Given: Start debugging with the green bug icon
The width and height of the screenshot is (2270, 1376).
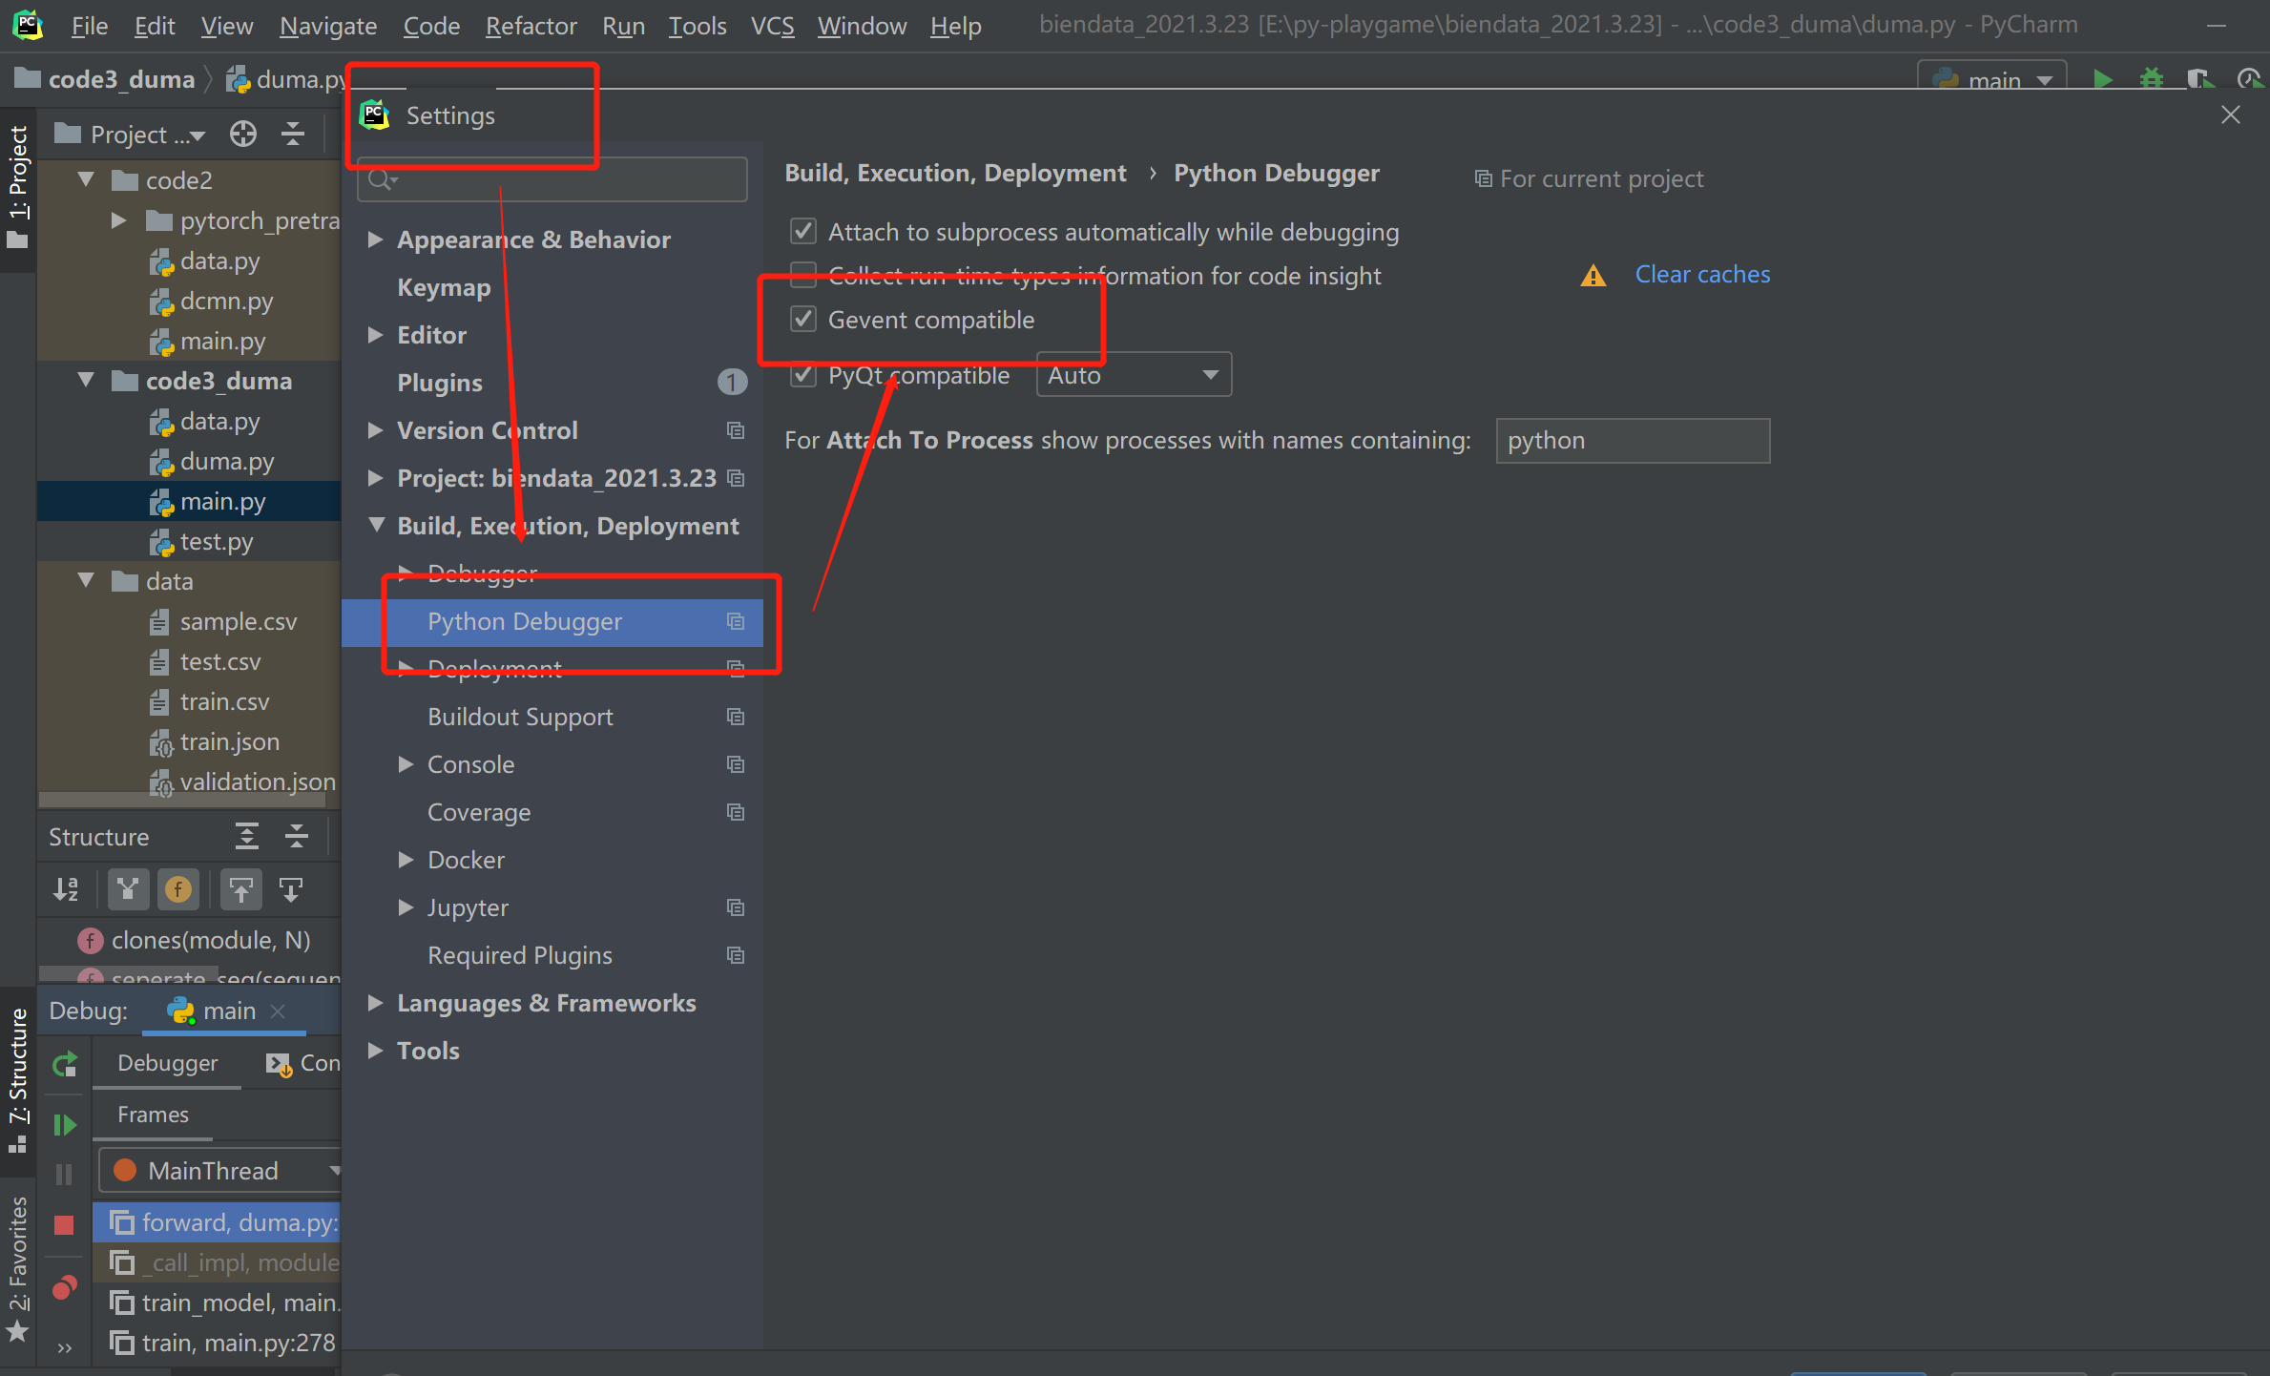Looking at the screenshot, I should pyautogui.click(x=2151, y=79).
